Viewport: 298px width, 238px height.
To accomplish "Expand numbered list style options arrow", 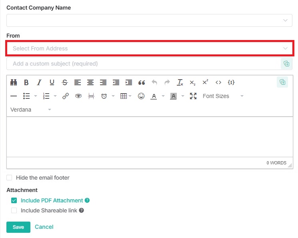I will point(55,96).
